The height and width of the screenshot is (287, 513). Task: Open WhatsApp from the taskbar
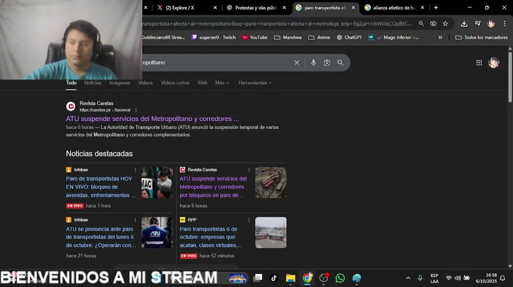(340, 278)
